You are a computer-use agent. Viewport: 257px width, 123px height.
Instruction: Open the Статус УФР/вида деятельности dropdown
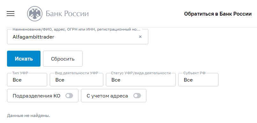(x=141, y=80)
